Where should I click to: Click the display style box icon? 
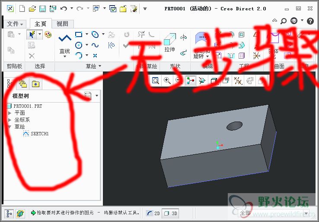click(214, 81)
